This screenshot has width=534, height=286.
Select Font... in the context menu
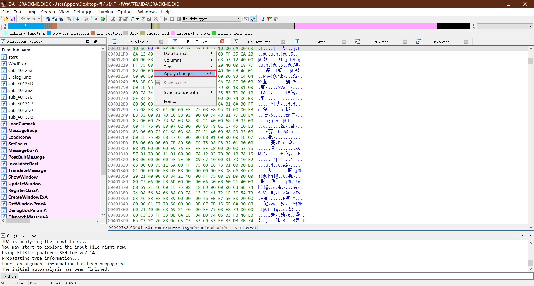click(x=185, y=101)
